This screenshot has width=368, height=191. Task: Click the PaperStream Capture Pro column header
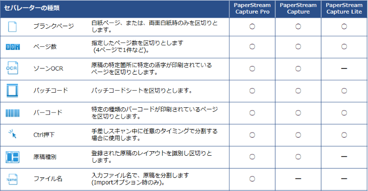252,9
